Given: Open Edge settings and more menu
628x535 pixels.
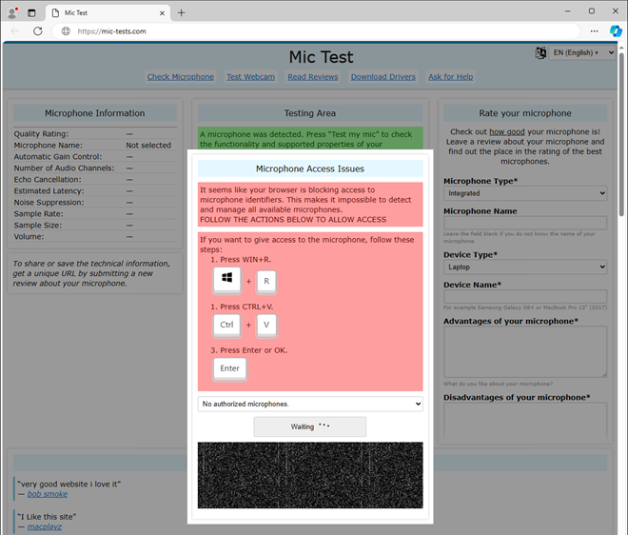Looking at the screenshot, I should coord(595,30).
